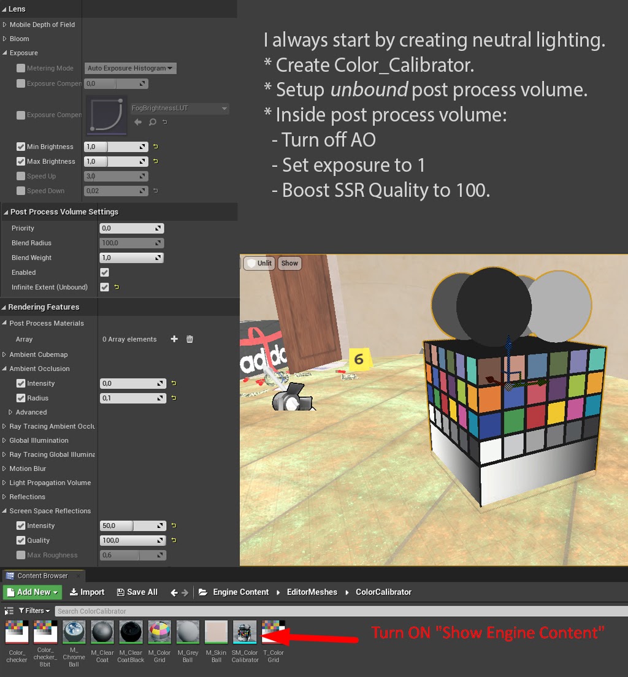Select Color_checker asset thumbnail

[17, 632]
